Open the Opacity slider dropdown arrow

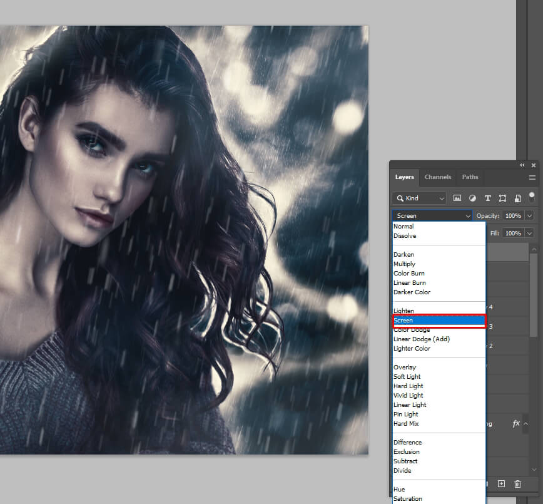[x=530, y=216]
